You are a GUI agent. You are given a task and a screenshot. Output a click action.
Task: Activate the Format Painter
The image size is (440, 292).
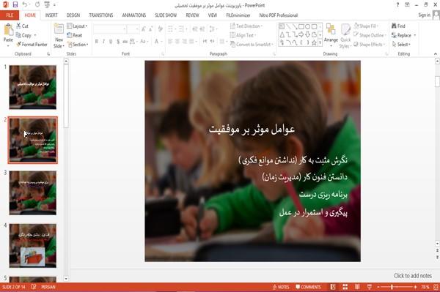(32, 44)
